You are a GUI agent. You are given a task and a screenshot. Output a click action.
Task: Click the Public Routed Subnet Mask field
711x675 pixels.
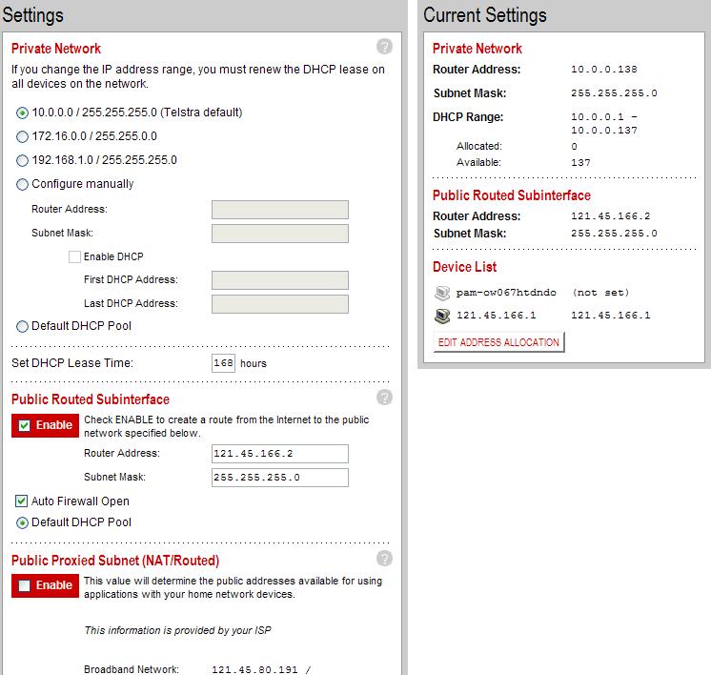click(280, 478)
